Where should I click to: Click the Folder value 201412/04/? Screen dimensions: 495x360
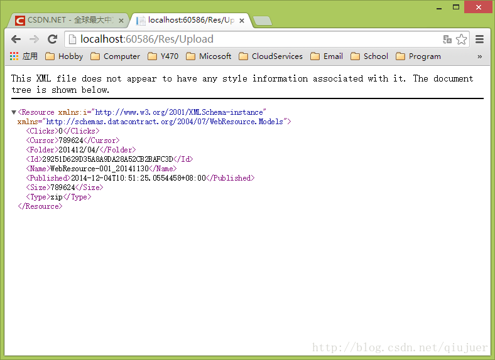(x=79, y=150)
